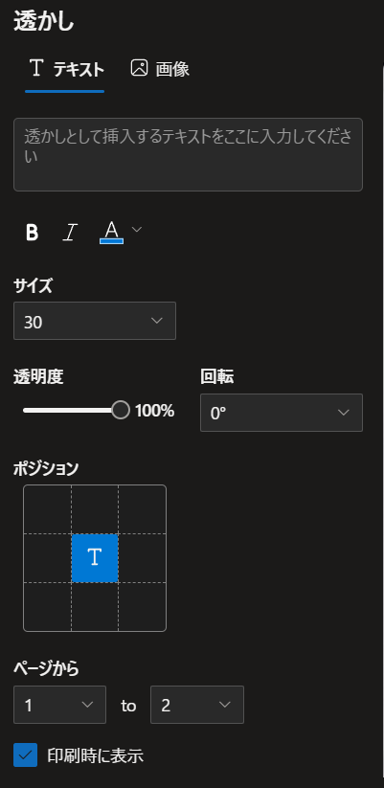Click the watermark text input field
Image resolution: width=384 pixels, height=788 pixels.
click(188, 154)
